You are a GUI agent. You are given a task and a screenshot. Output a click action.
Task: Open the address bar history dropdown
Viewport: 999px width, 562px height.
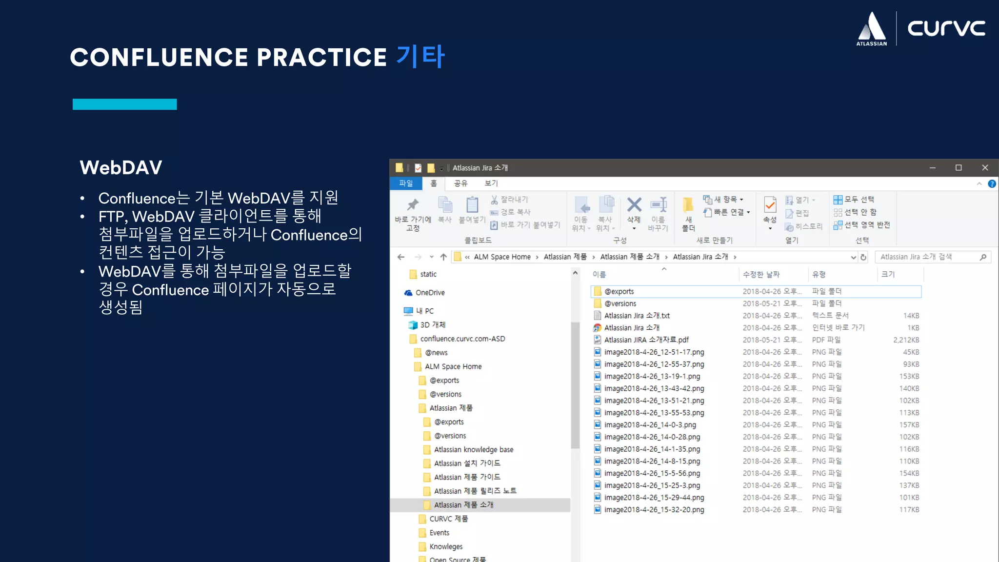tap(853, 258)
